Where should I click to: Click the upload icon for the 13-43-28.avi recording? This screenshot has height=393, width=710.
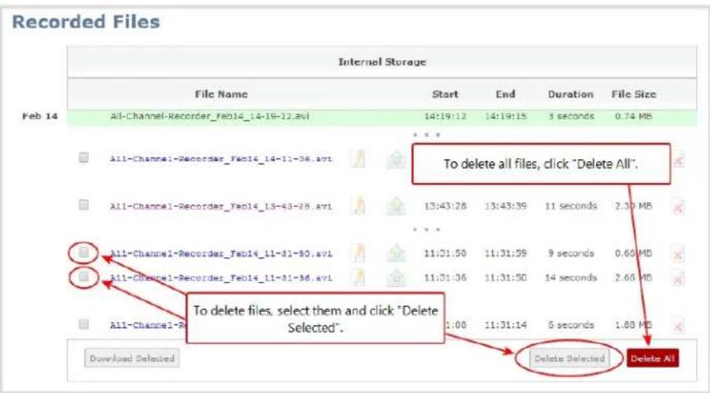coord(396,207)
